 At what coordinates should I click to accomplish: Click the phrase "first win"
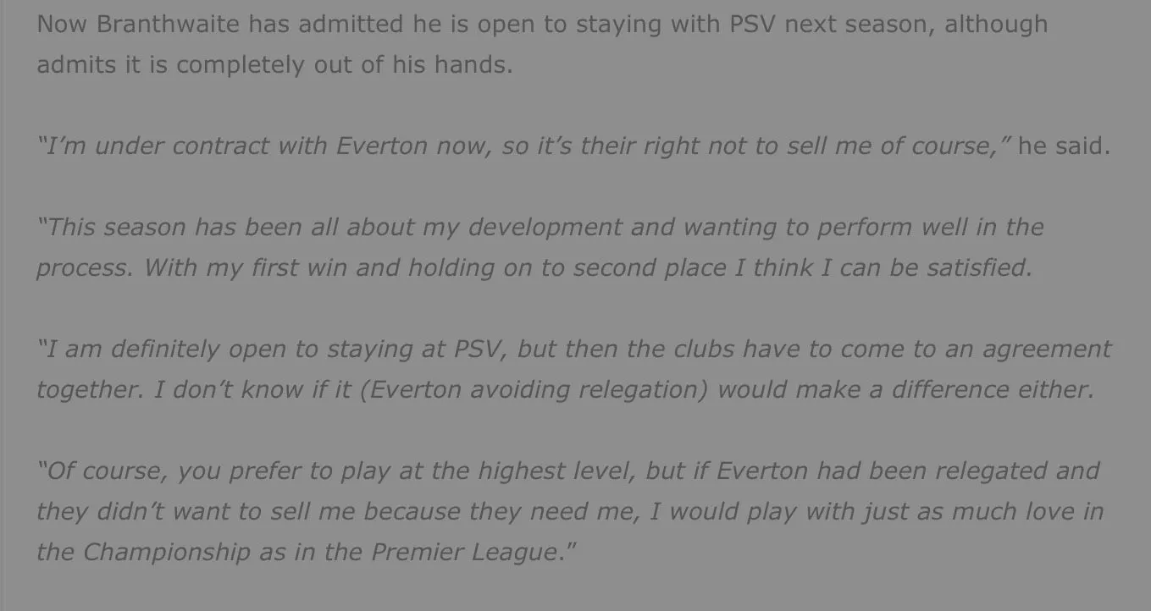[x=300, y=267]
